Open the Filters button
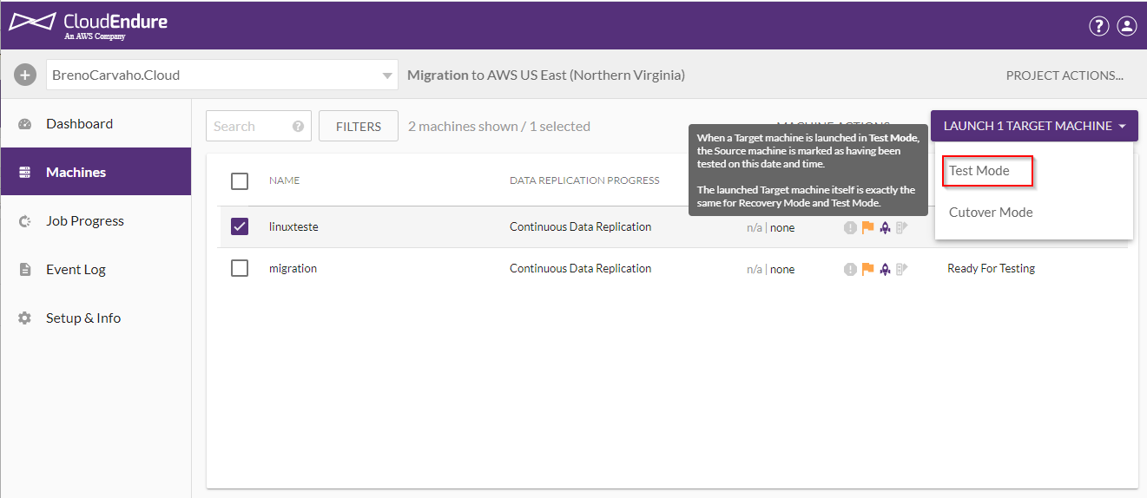The image size is (1147, 498). pos(358,127)
